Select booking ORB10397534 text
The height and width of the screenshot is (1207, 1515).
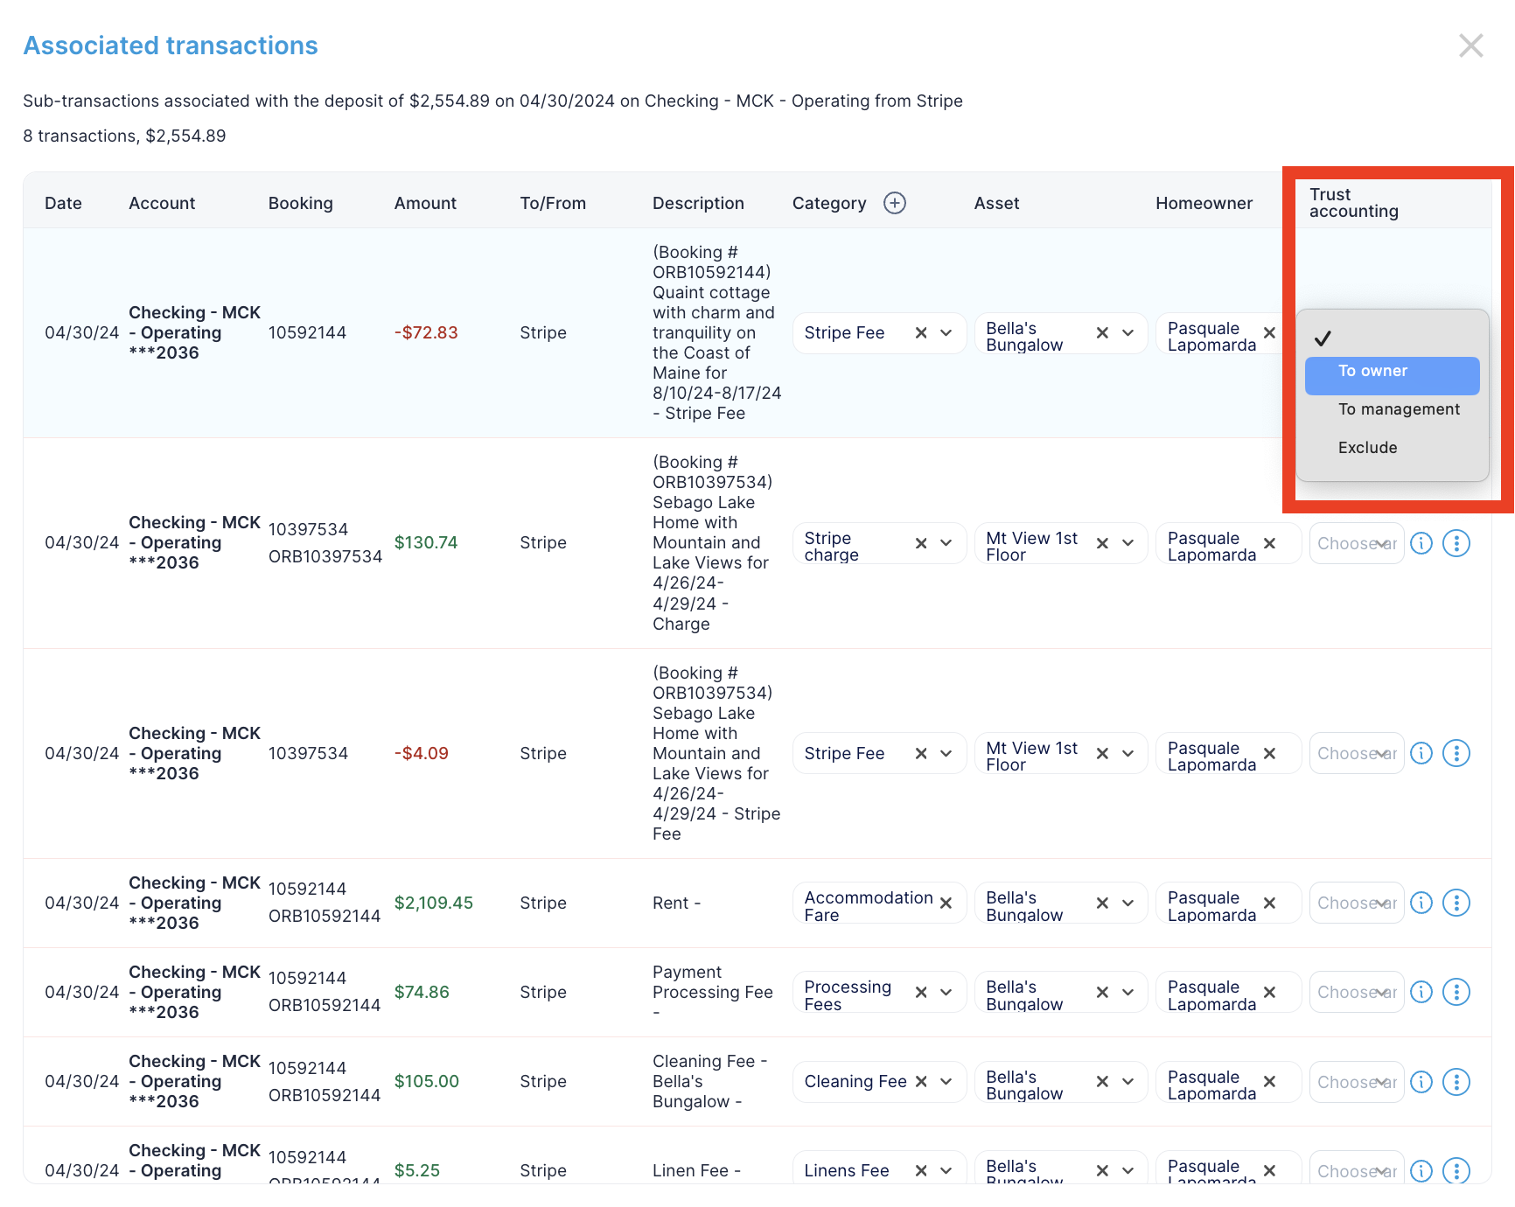click(325, 557)
